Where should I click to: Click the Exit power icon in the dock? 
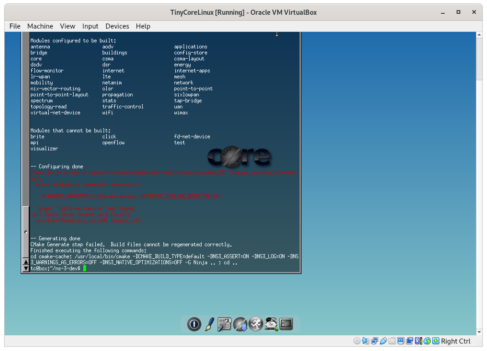[194, 324]
